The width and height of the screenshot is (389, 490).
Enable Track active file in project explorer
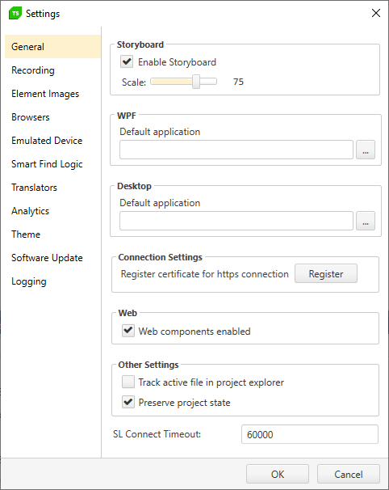pyautogui.click(x=128, y=382)
